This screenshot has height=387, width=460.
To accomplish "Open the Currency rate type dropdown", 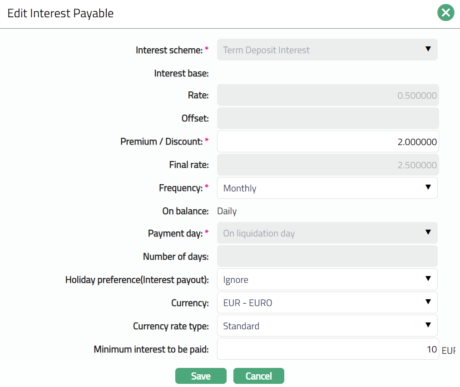I will [327, 326].
